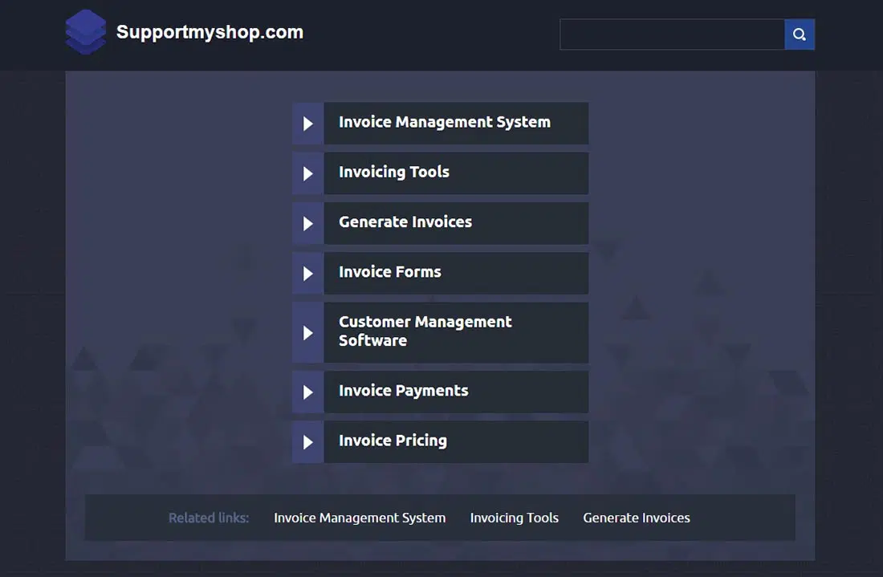Visit the Invoice Payments list entry

point(403,391)
